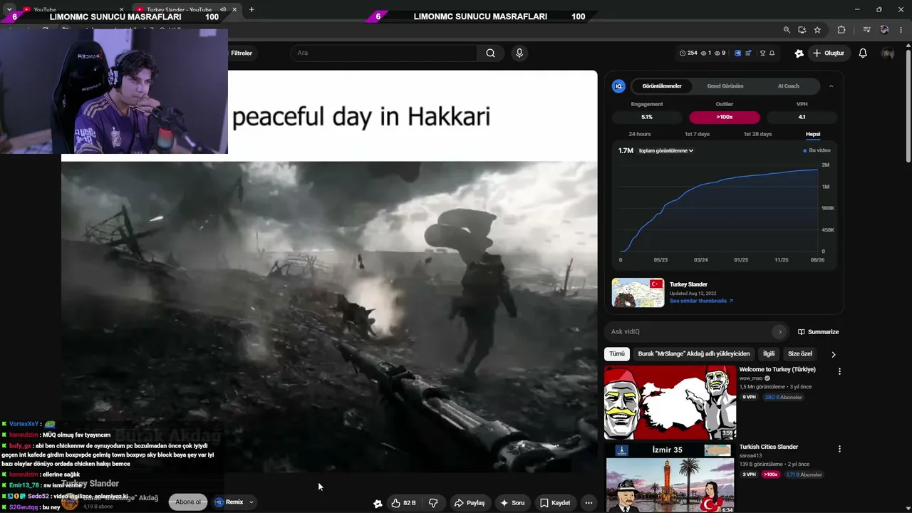Screen dimensions: 912x513
Task: Expand the browser tab search chevron
Action: pyautogui.click(x=9, y=9)
